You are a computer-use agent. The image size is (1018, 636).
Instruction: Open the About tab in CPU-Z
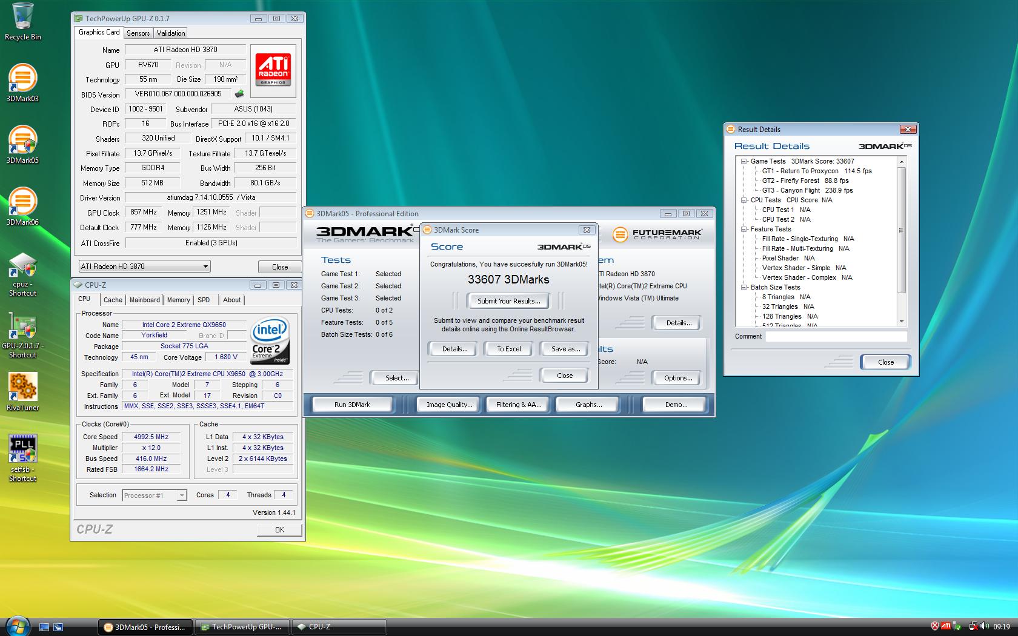coord(231,300)
